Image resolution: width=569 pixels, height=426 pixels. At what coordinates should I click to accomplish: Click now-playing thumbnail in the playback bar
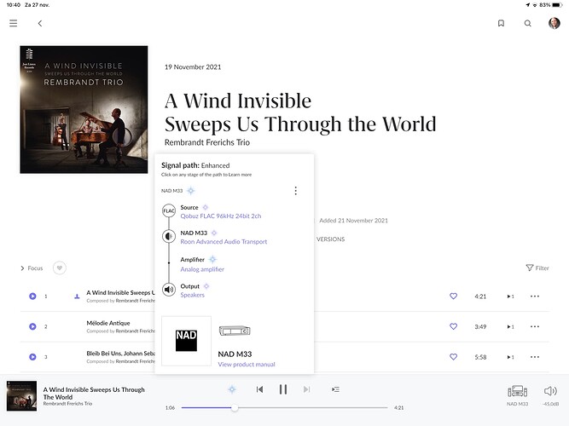pos(21,396)
